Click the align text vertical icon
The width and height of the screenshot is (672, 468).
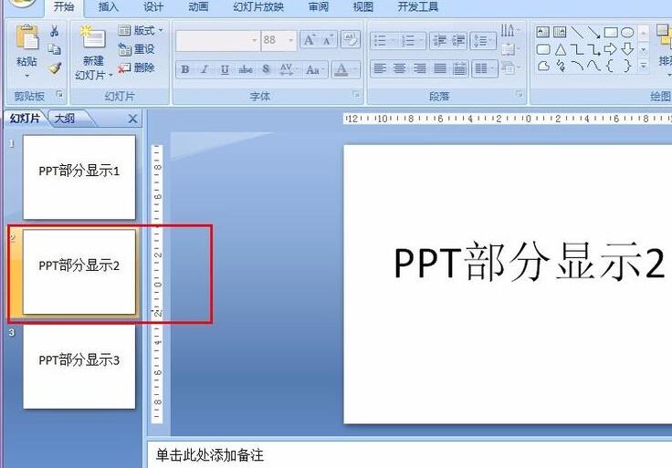tap(509, 49)
